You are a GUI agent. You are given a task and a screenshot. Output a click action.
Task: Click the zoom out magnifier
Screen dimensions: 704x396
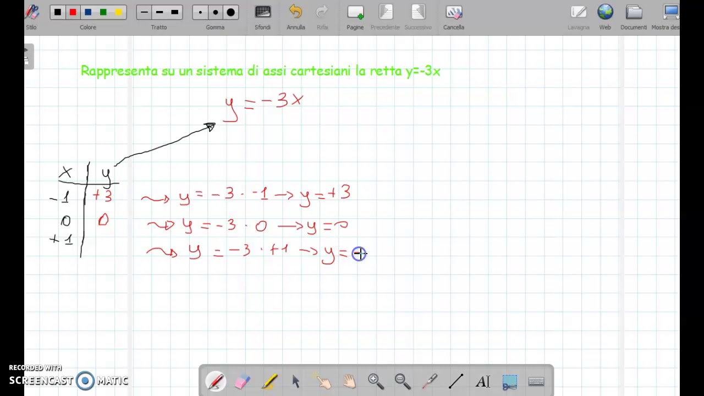point(403,381)
